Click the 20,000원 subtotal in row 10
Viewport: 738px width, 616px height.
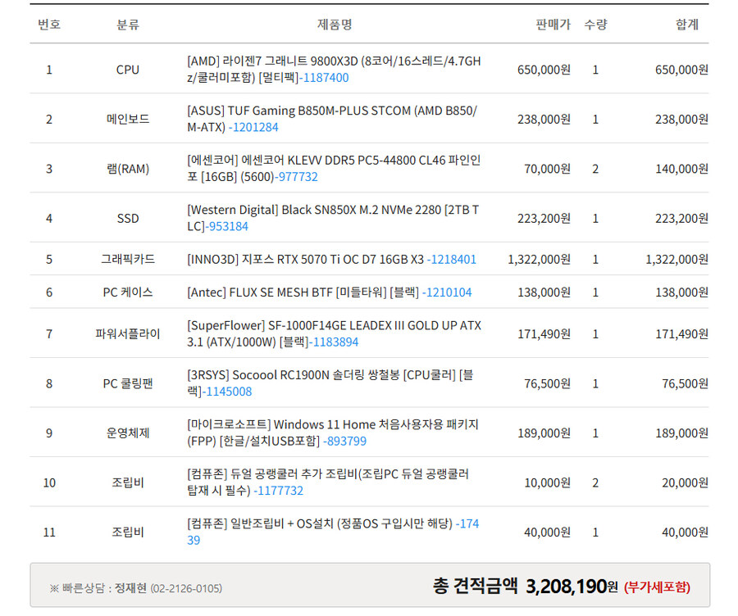pyautogui.click(x=686, y=483)
